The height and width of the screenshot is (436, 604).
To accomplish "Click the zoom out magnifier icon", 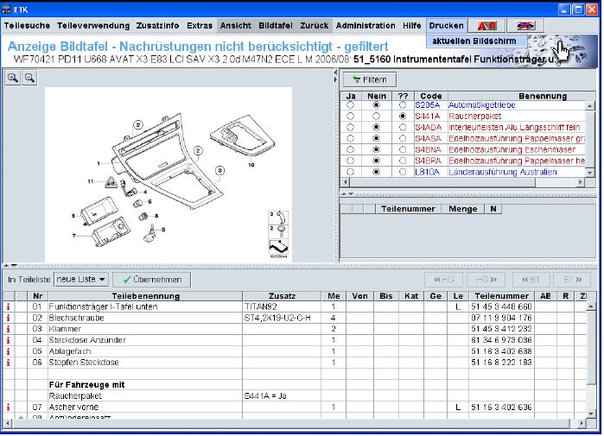I will 29,78.
